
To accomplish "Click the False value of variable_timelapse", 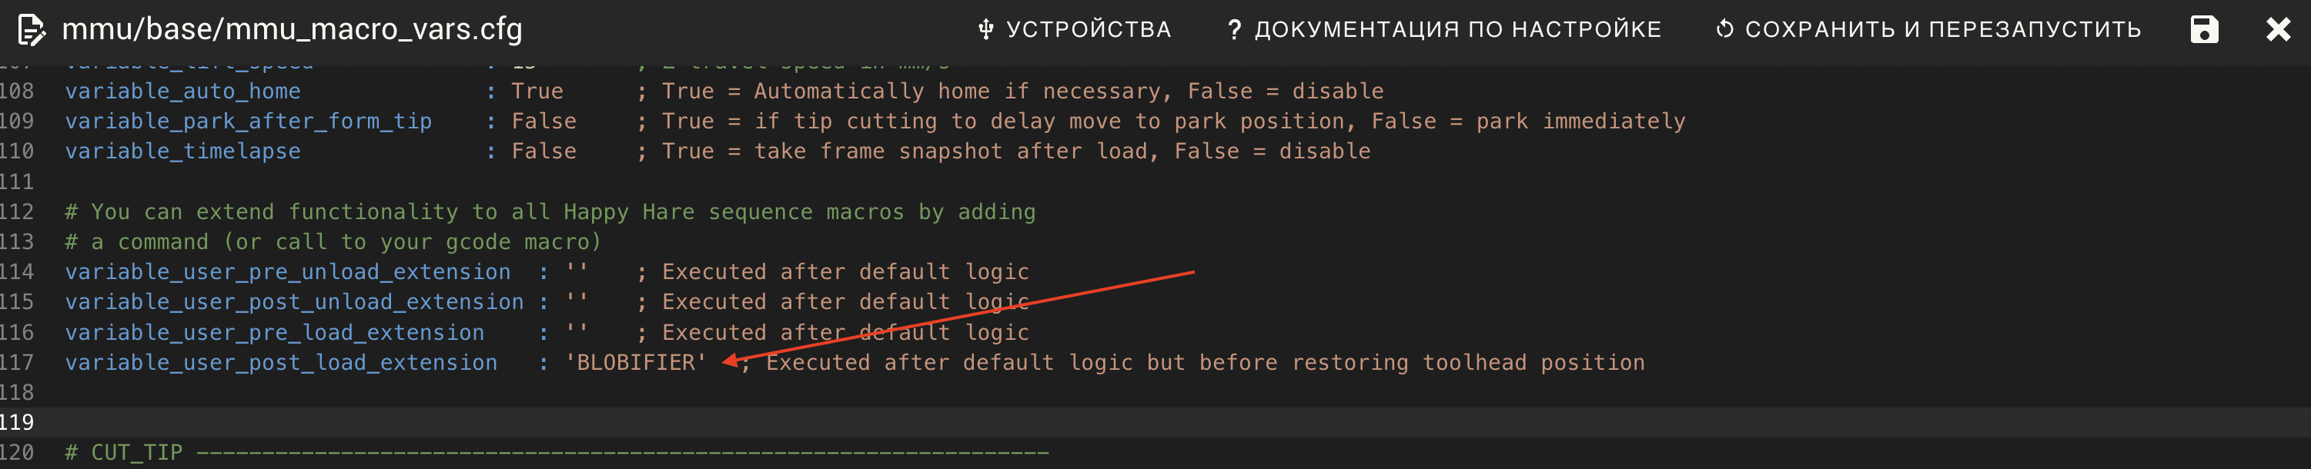I will pyautogui.click(x=543, y=151).
